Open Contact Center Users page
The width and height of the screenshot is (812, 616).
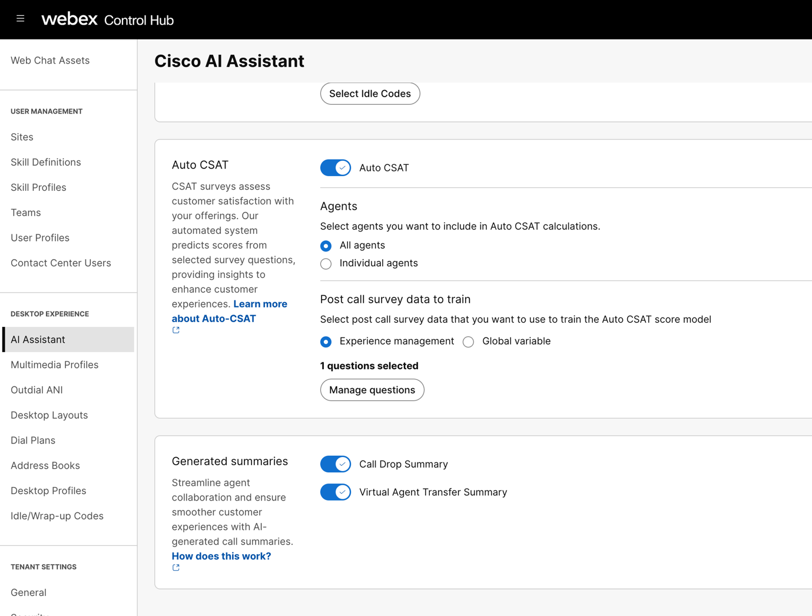(x=61, y=263)
